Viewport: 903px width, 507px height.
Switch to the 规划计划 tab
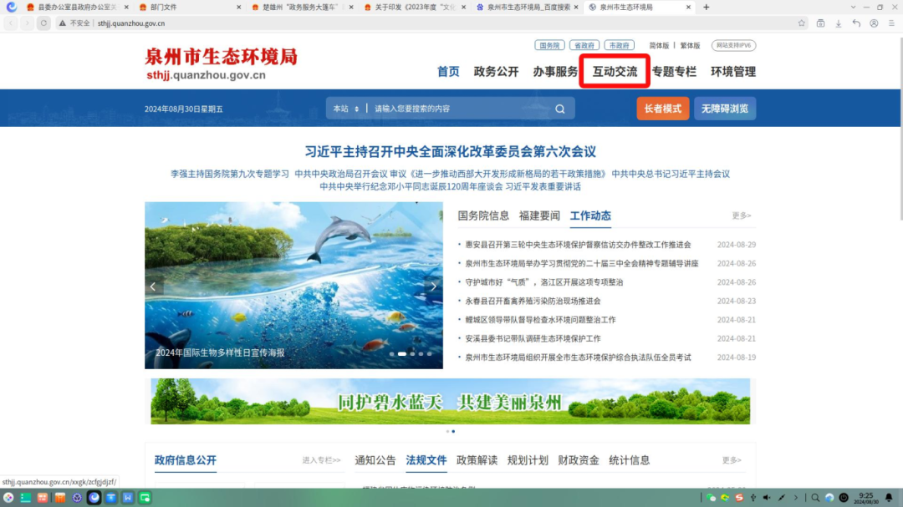click(528, 460)
